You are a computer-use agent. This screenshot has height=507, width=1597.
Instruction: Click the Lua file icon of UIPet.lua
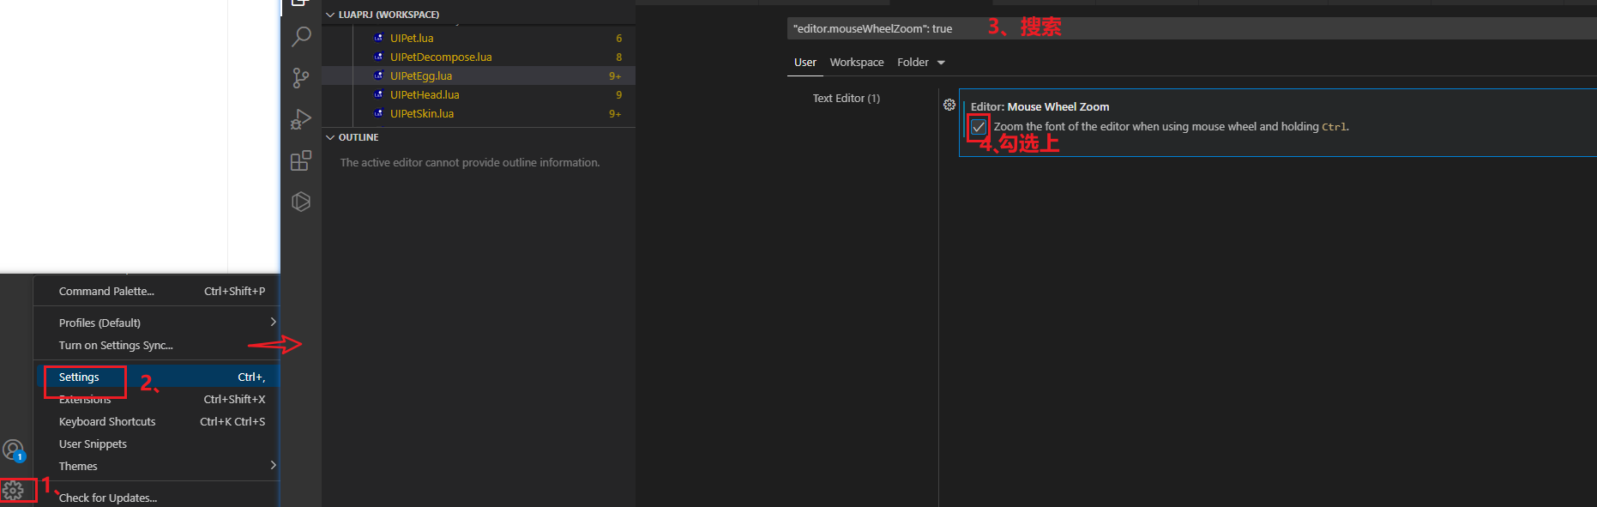(x=378, y=38)
